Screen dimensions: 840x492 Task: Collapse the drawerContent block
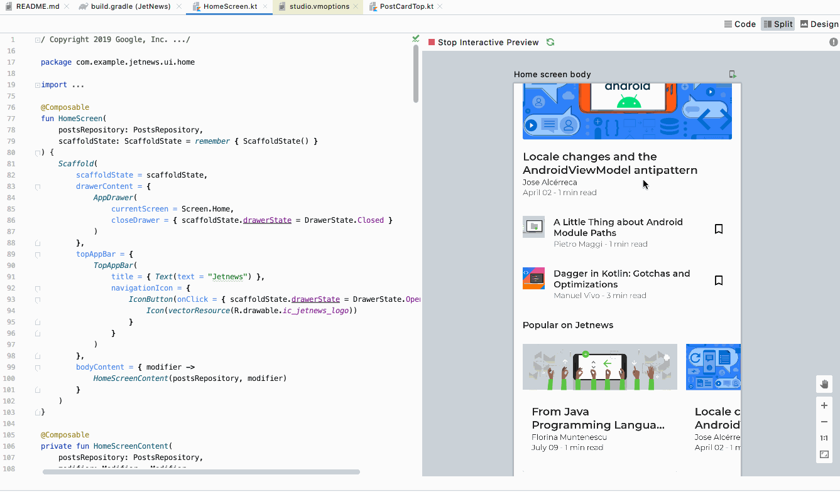click(38, 186)
